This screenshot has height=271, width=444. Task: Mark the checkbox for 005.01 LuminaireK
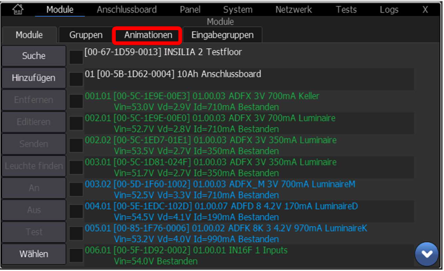click(x=76, y=232)
